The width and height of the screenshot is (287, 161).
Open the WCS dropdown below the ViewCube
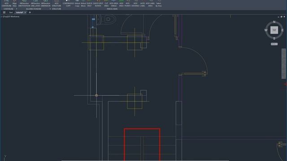click(274, 44)
